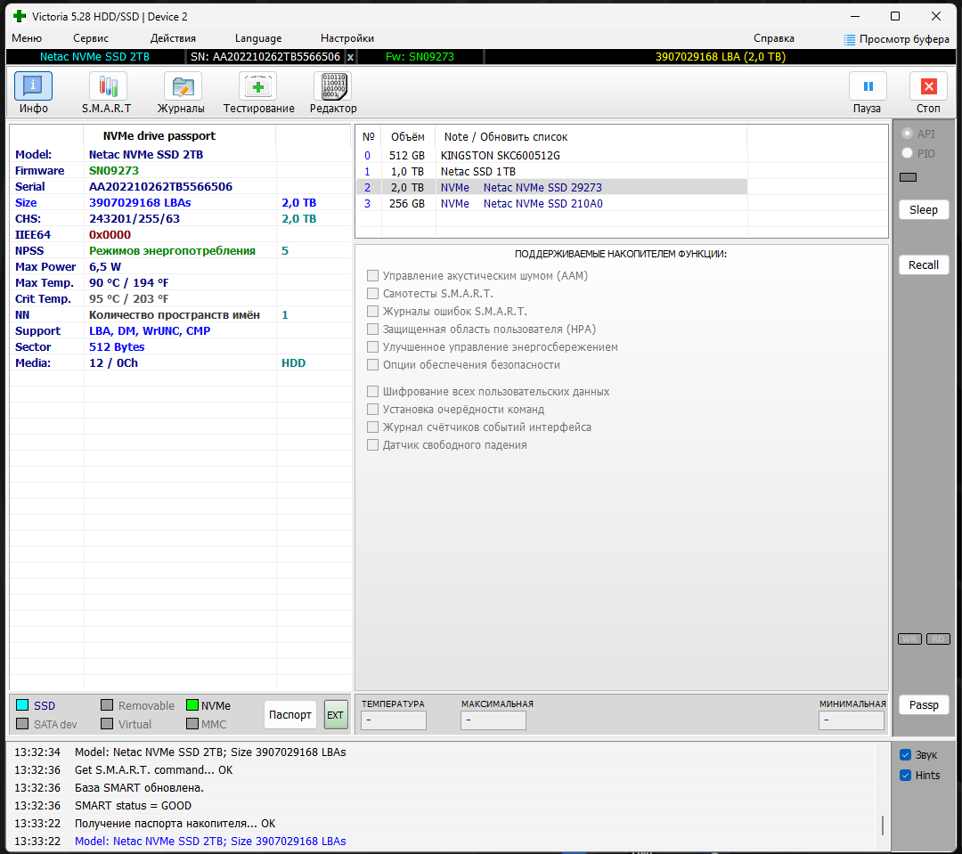Check Шифрование всех пользовательских данных
The width and height of the screenshot is (962, 854).
click(372, 392)
